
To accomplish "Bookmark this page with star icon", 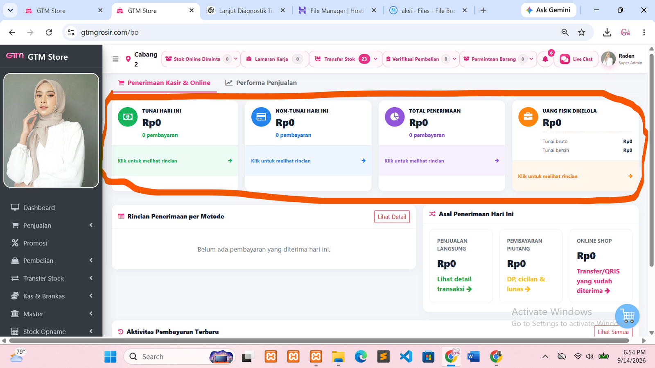I will (582, 32).
